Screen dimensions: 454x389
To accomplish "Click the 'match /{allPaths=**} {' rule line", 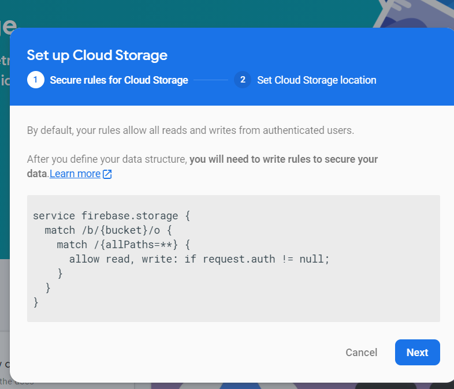I will (x=124, y=245).
